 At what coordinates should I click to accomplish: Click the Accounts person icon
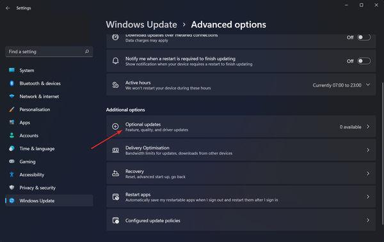(x=12, y=135)
